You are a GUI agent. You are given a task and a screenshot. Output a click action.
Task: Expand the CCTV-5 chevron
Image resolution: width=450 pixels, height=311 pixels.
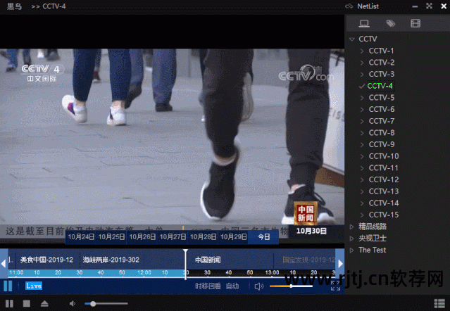coord(362,98)
